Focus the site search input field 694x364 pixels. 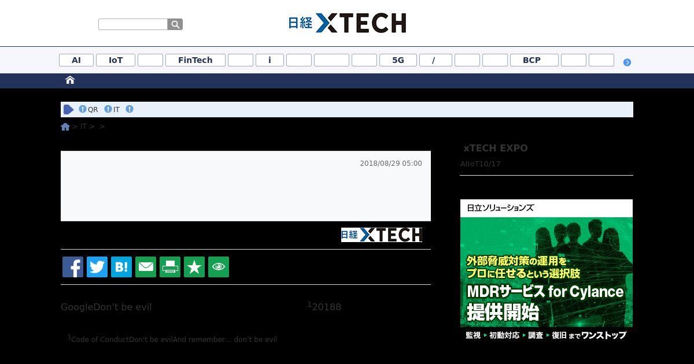coord(133,24)
